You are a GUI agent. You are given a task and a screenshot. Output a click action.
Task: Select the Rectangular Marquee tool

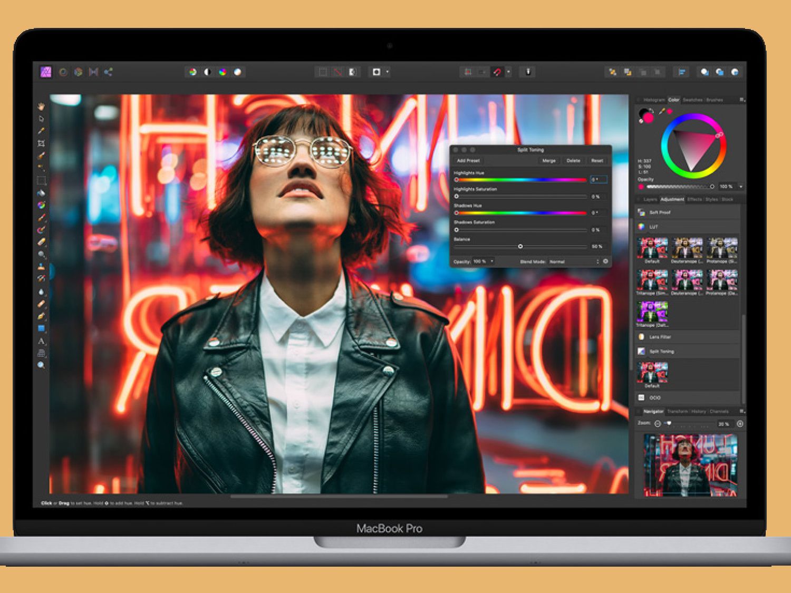pos(41,181)
